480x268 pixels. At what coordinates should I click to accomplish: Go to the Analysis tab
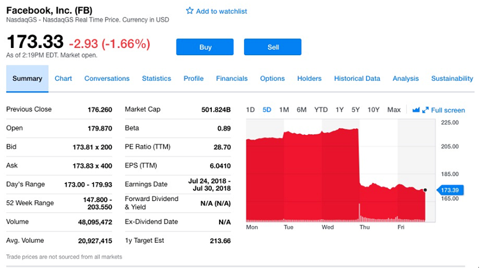pos(406,79)
